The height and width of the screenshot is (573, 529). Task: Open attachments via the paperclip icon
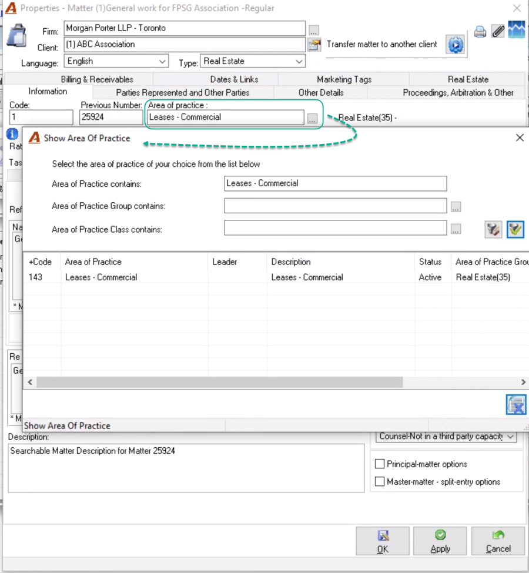point(498,31)
